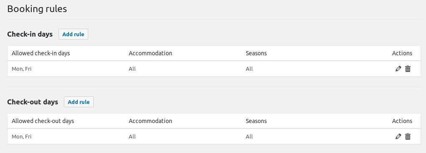Screen dimensions: 426x153
Task: Select Mon, Fri cell in check-in row
Action: (21, 69)
